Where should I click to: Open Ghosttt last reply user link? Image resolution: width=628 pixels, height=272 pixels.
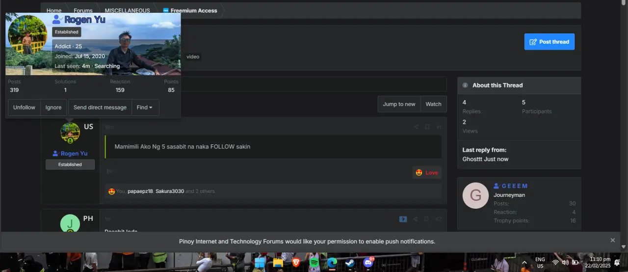point(473,159)
